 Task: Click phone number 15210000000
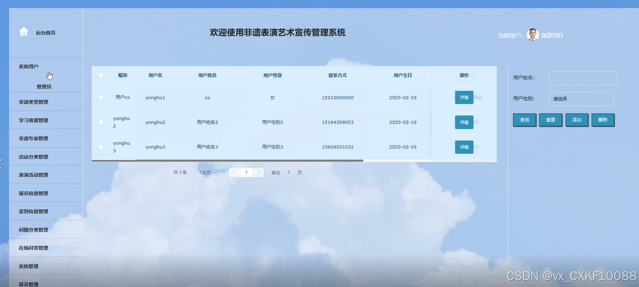click(338, 97)
